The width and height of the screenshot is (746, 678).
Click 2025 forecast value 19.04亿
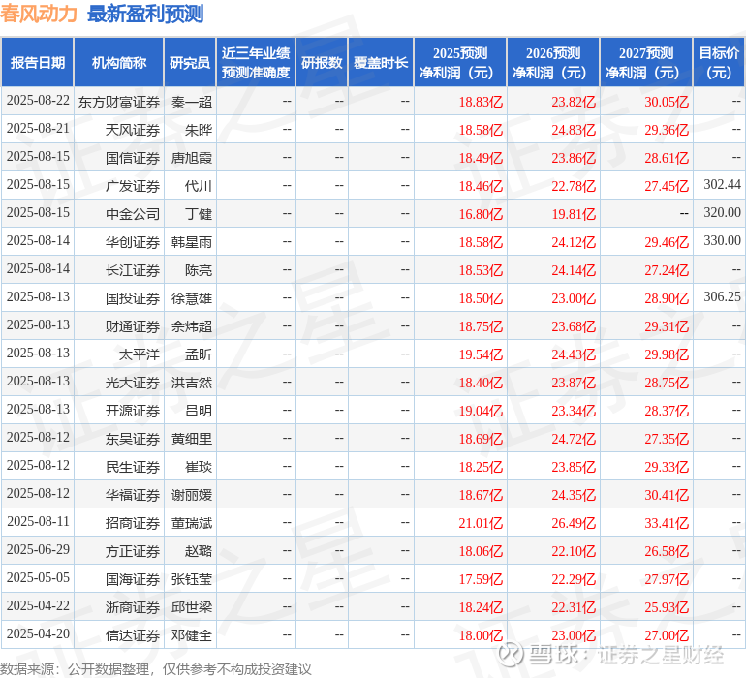481,411
